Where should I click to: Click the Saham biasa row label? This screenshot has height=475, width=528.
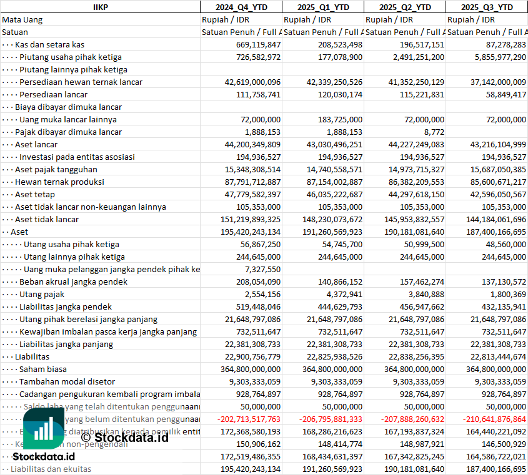[x=42, y=369]
